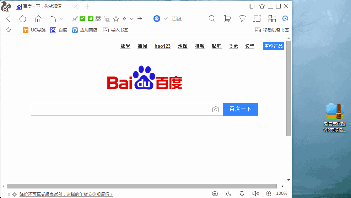Open the skin shirt icon
Image resolution: width=351 pixels, height=198 pixels.
tap(262, 6)
